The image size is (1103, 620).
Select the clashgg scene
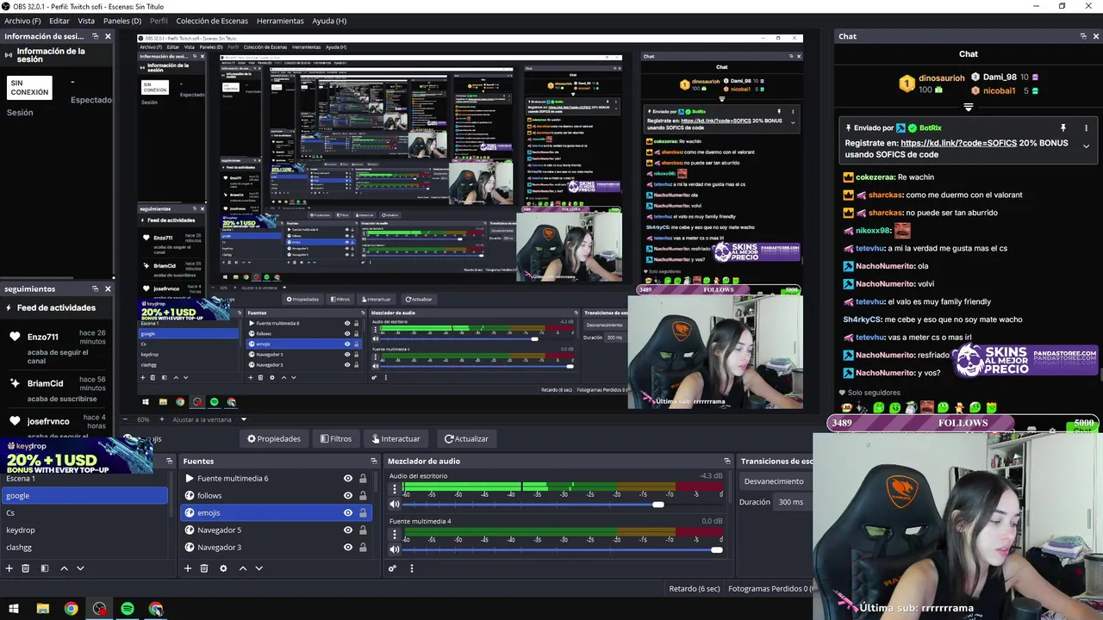coord(84,547)
